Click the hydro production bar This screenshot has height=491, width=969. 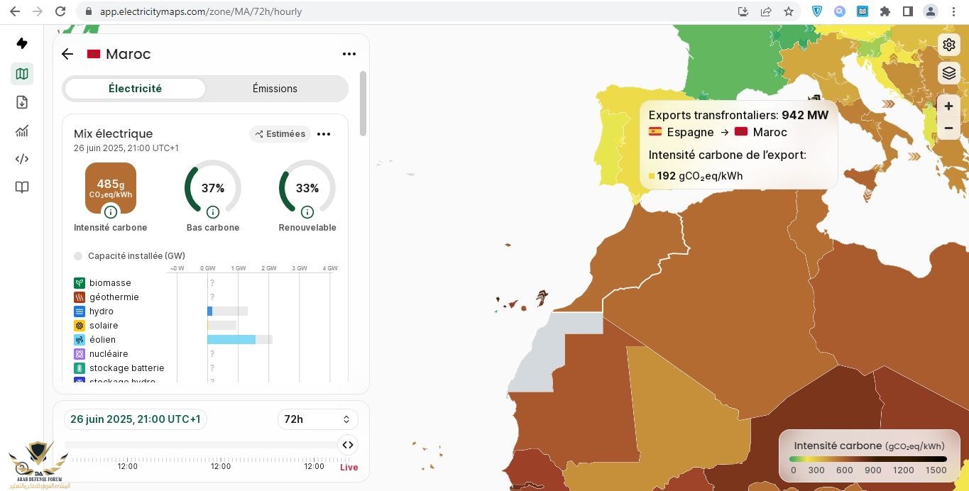tap(210, 311)
